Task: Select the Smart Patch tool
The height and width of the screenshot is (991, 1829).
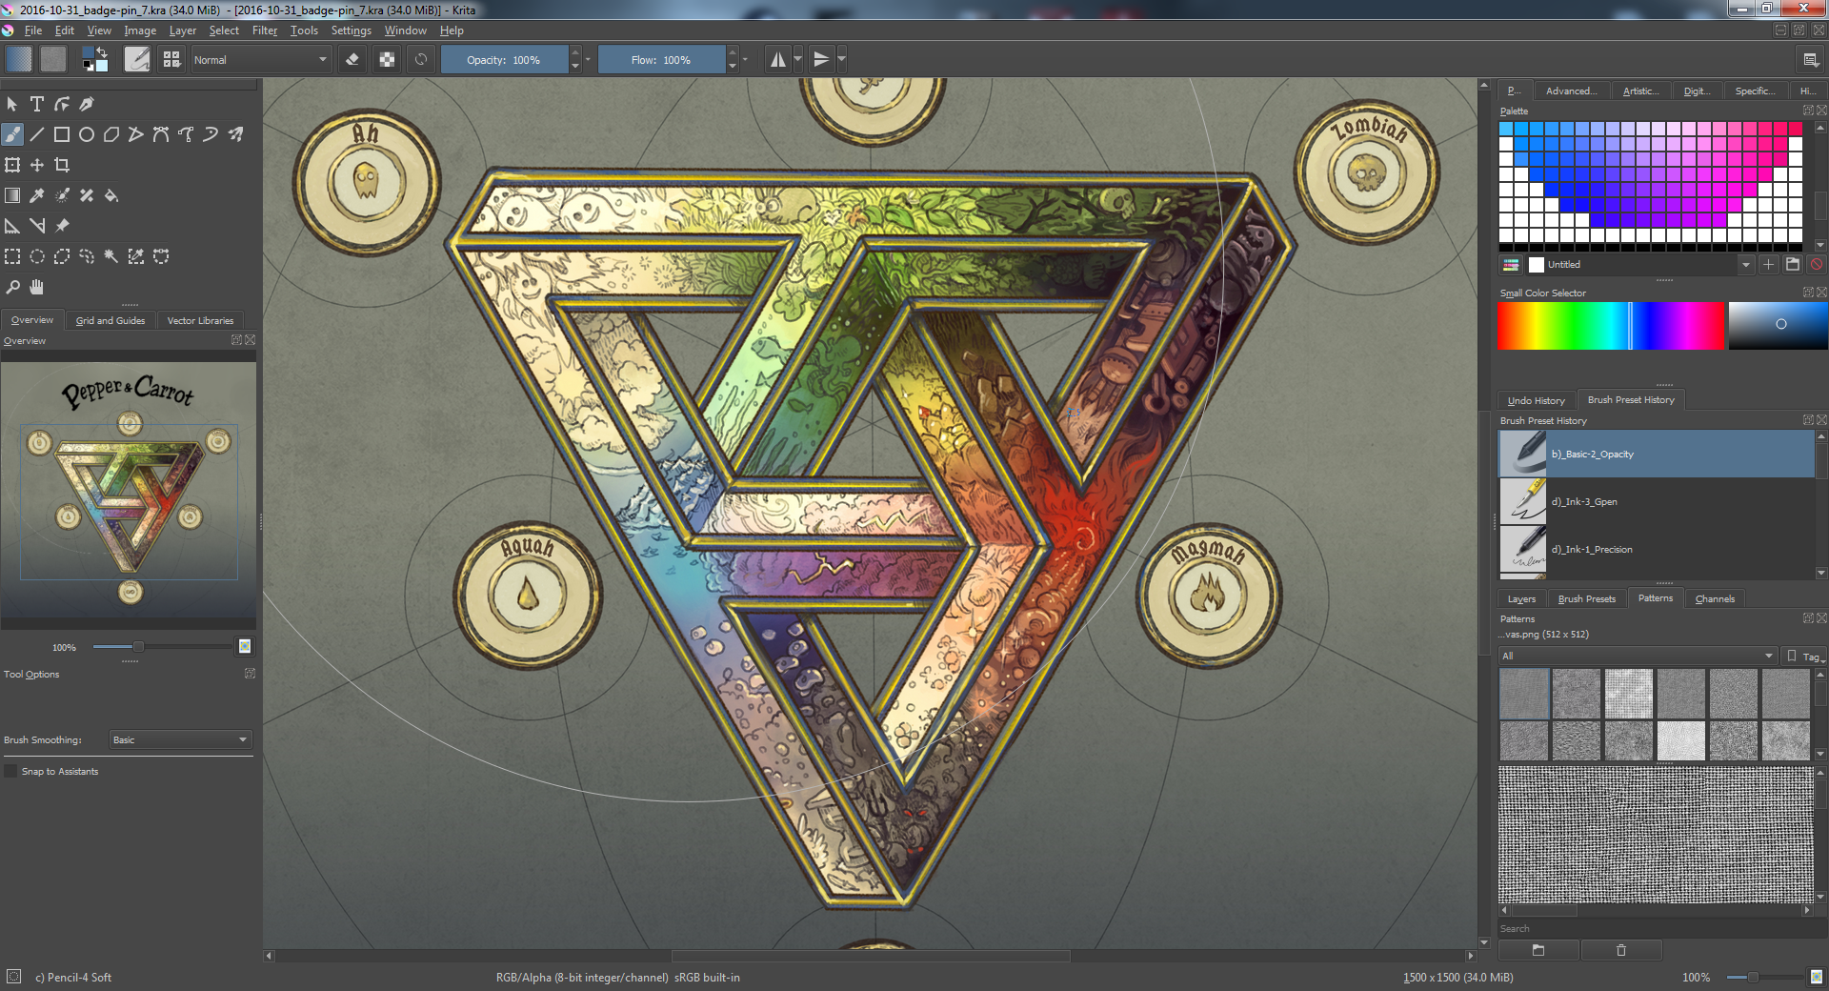Action: tap(87, 195)
